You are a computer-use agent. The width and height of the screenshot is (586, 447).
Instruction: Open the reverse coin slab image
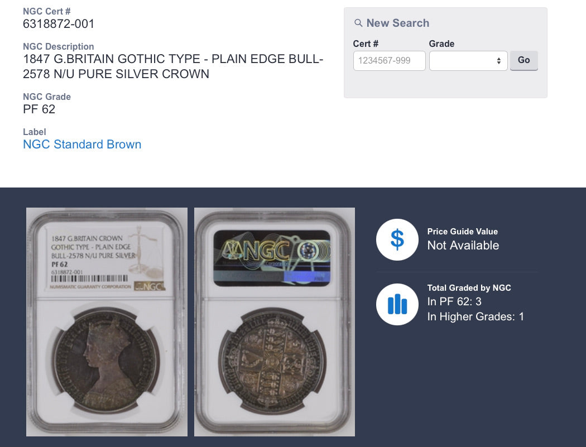coord(275,322)
